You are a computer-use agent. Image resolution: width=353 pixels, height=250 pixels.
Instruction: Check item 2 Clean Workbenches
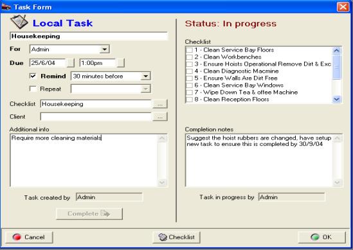(189, 57)
